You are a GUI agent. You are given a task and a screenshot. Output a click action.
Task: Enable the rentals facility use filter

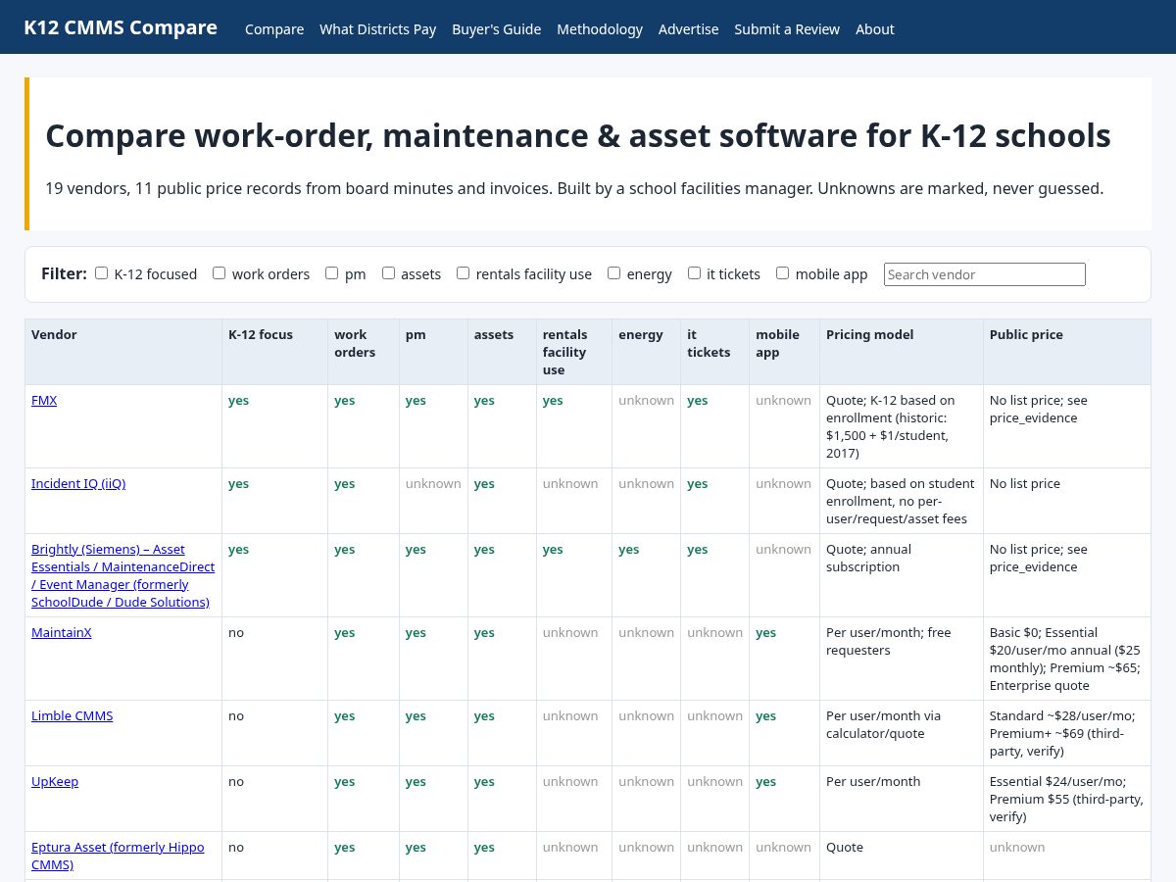point(463,273)
